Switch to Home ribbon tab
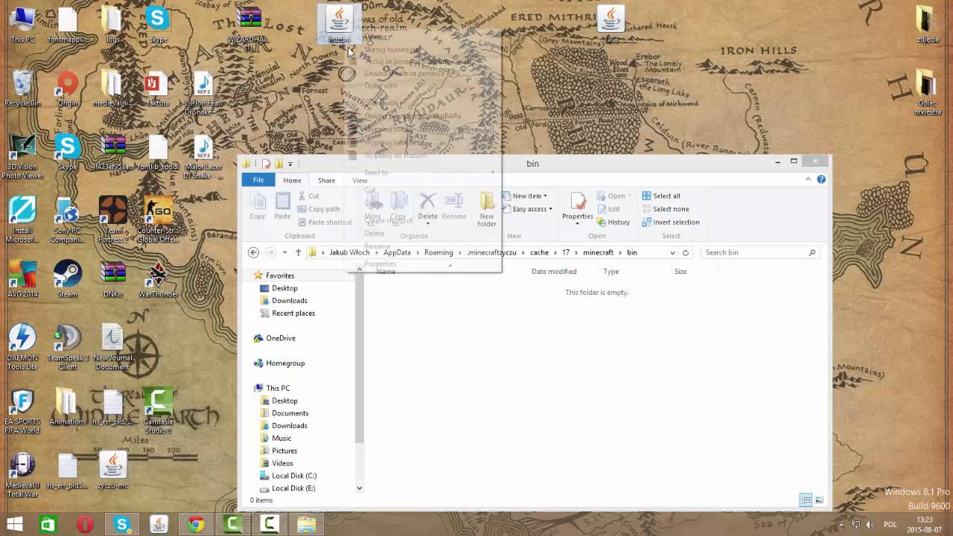The width and height of the screenshot is (953, 536). [292, 180]
